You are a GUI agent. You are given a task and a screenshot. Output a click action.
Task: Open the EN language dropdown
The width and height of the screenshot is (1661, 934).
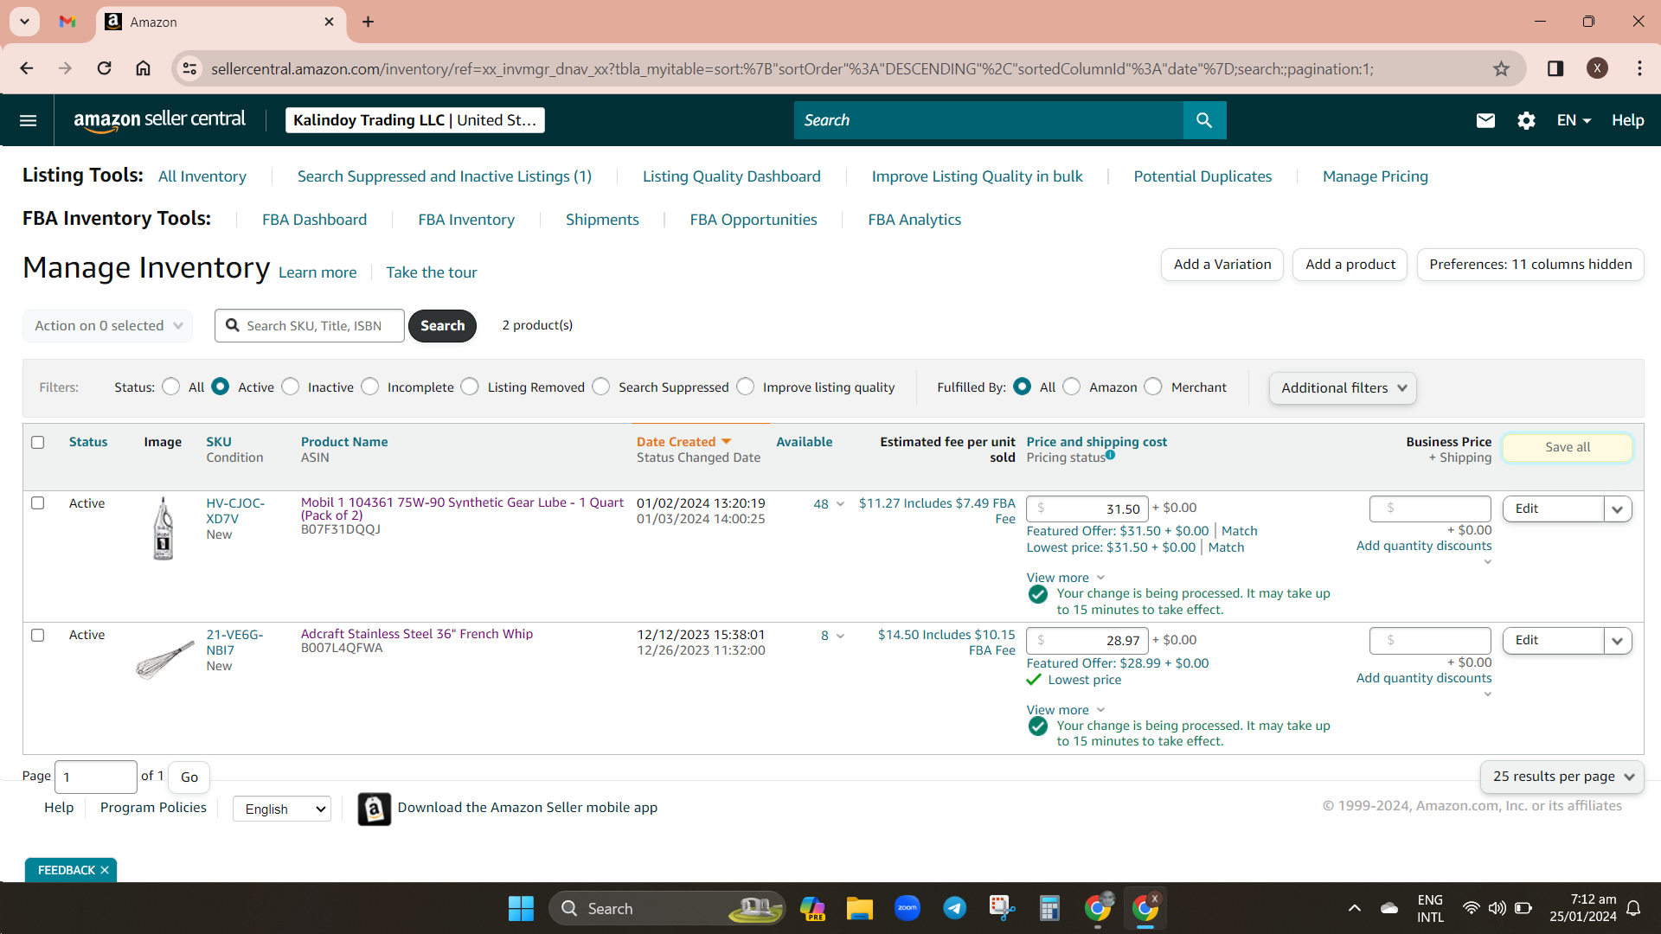pos(1574,120)
